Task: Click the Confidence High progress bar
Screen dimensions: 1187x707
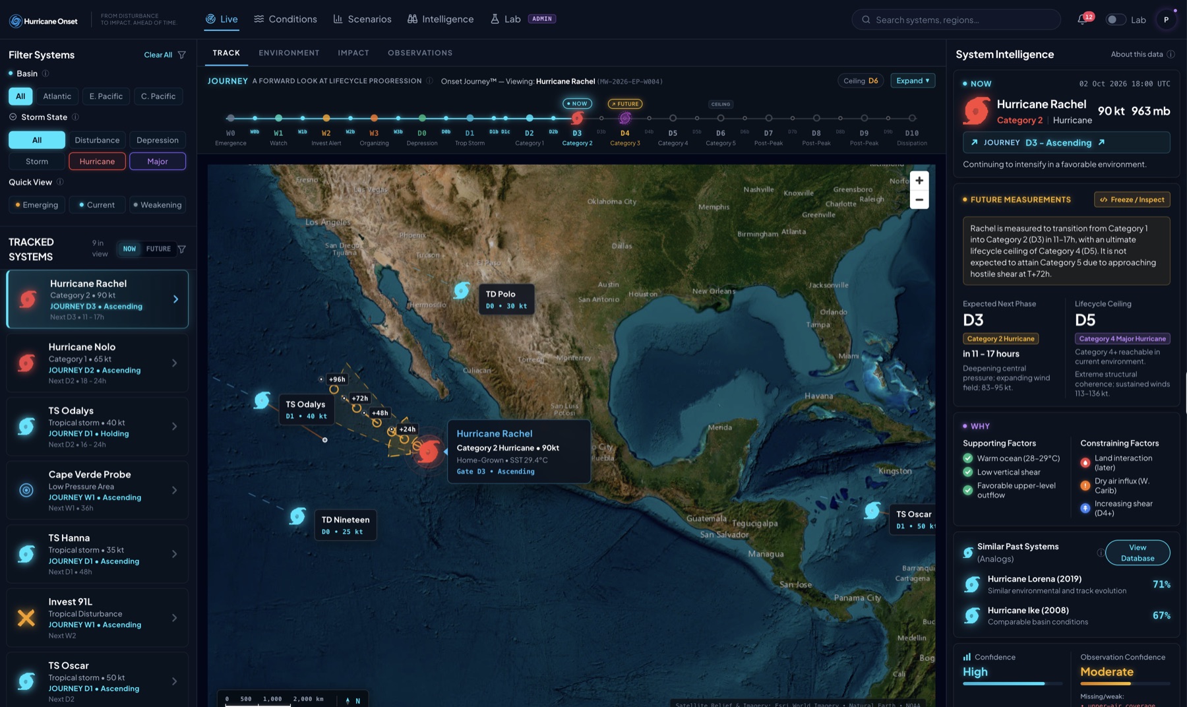Action: click(x=1012, y=683)
